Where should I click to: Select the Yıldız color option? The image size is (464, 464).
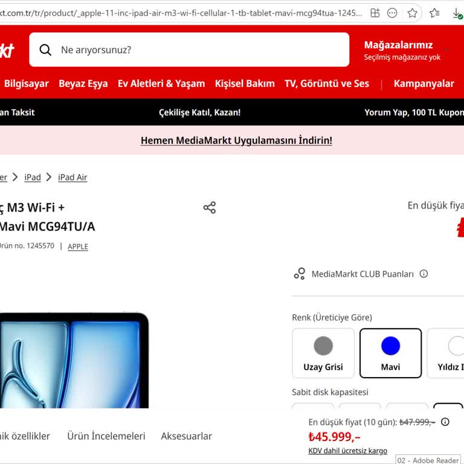pyautogui.click(x=446, y=353)
